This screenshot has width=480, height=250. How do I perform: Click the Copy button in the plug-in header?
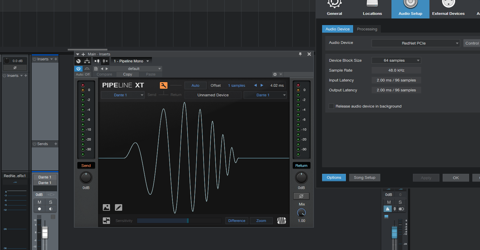[128, 75]
